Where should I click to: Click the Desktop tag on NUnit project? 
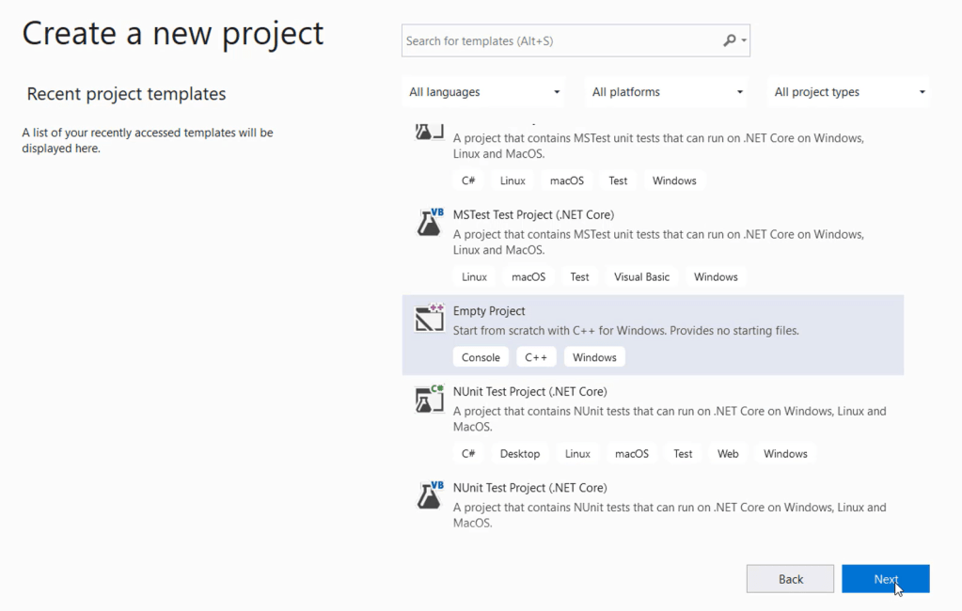click(x=520, y=453)
